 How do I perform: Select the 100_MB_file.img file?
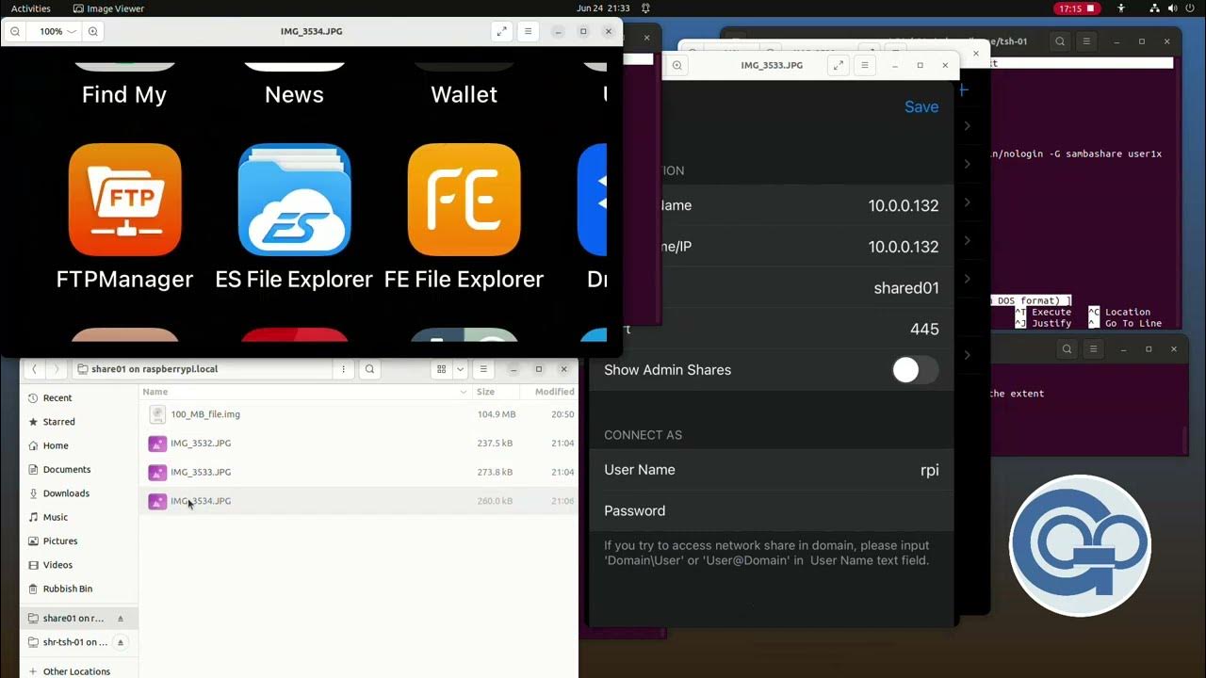pyautogui.click(x=359, y=414)
